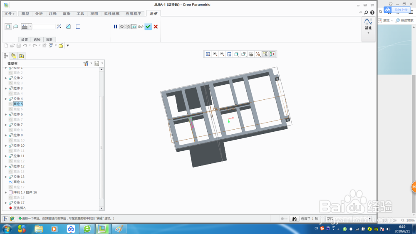Click the new file icon

click(6, 46)
